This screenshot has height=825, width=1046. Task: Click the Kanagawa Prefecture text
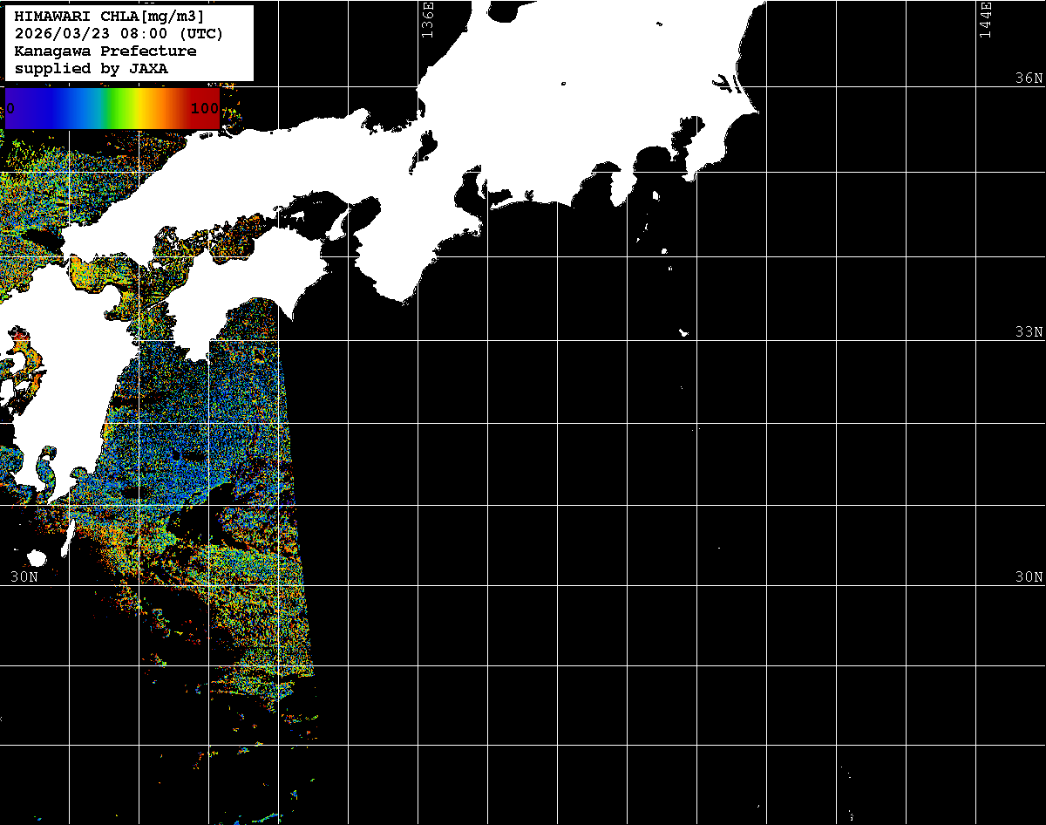click(105, 51)
